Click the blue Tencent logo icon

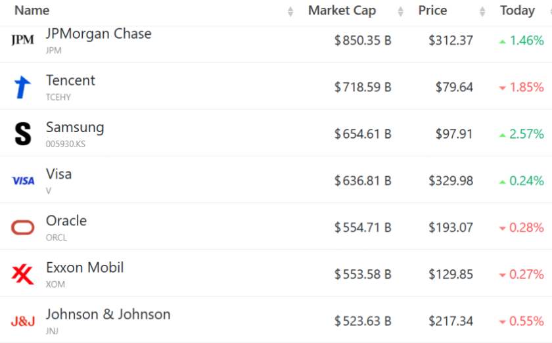pos(23,87)
